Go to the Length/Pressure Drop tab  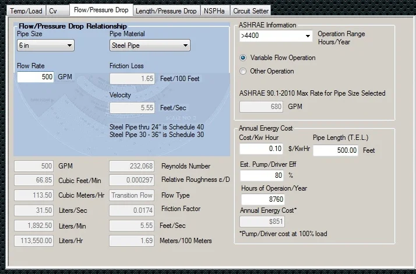coord(166,11)
